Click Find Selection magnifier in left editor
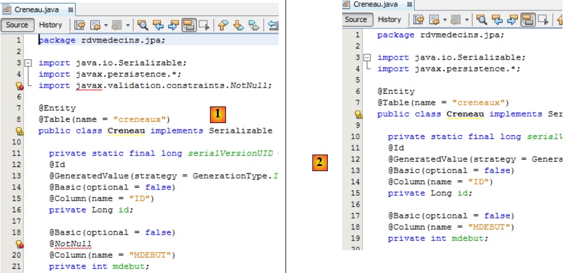This screenshot has height=273, width=563. (142, 25)
